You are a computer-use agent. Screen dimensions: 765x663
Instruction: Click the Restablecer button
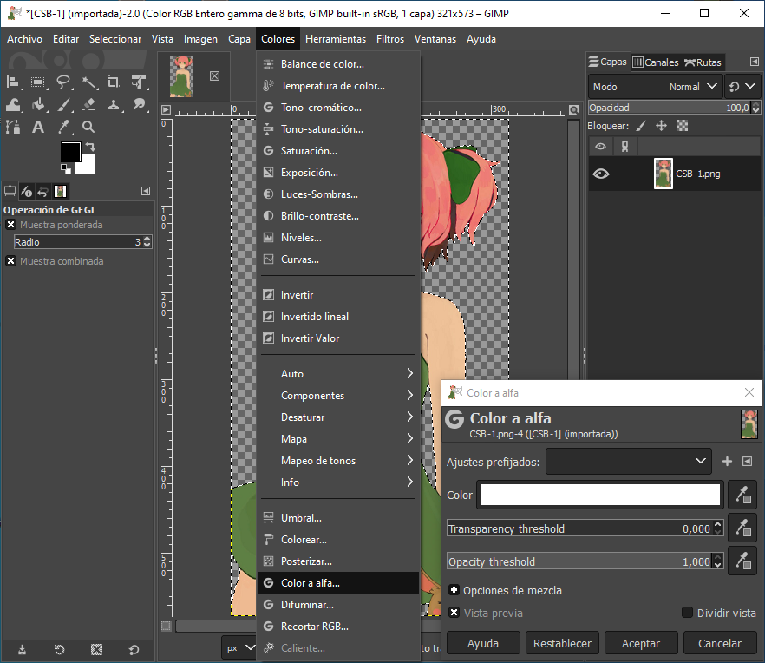(x=562, y=643)
